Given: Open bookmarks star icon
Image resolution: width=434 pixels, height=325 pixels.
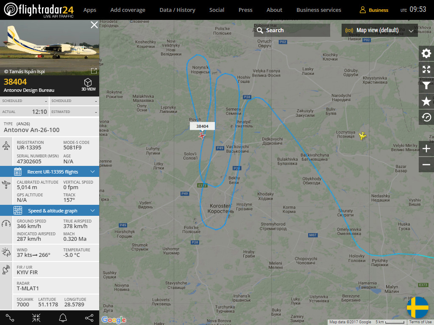Looking at the screenshot, I should tap(426, 102).
